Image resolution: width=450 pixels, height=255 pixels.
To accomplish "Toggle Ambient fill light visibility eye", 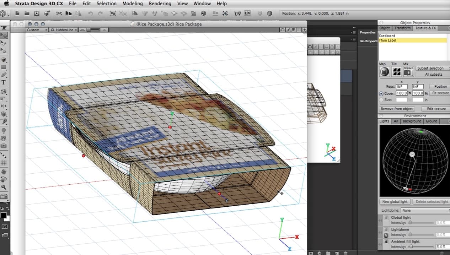I will (x=386, y=242).
